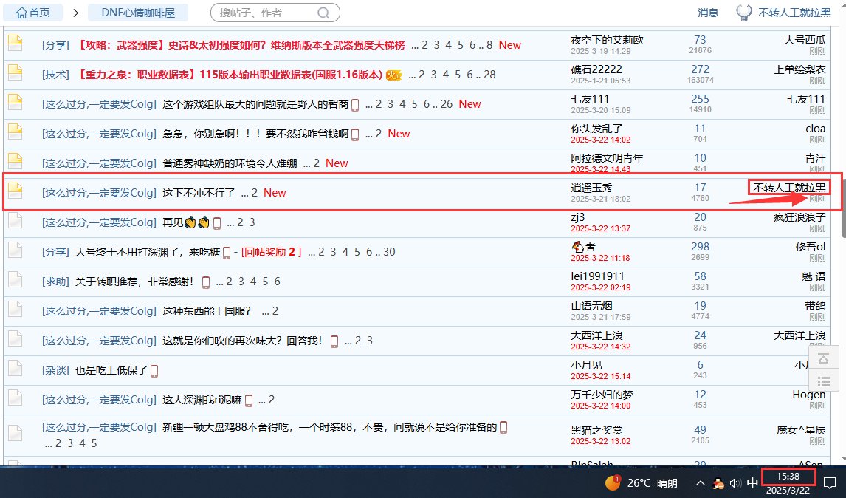The height and width of the screenshot is (498, 846).
Task: Open the list view floating icon
Action: pyautogui.click(x=825, y=382)
